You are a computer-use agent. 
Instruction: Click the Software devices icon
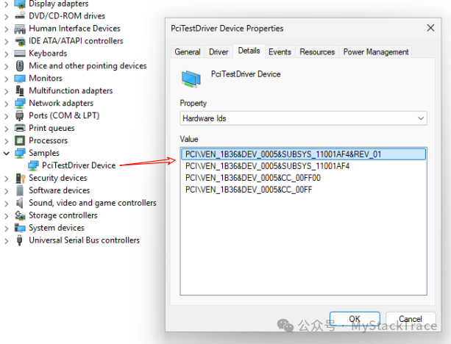(x=20, y=190)
